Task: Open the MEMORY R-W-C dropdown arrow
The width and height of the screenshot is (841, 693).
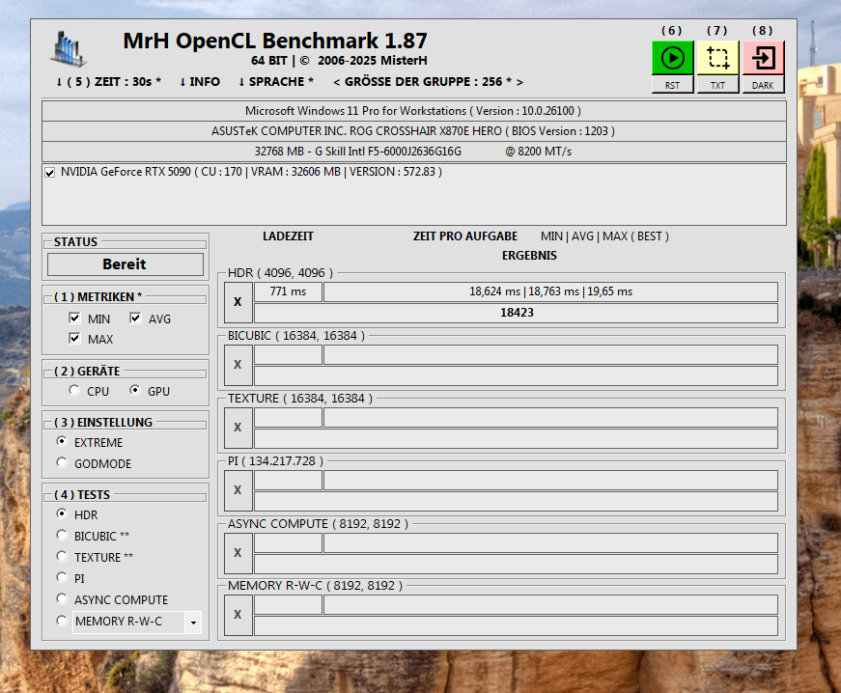Action: coord(193,623)
